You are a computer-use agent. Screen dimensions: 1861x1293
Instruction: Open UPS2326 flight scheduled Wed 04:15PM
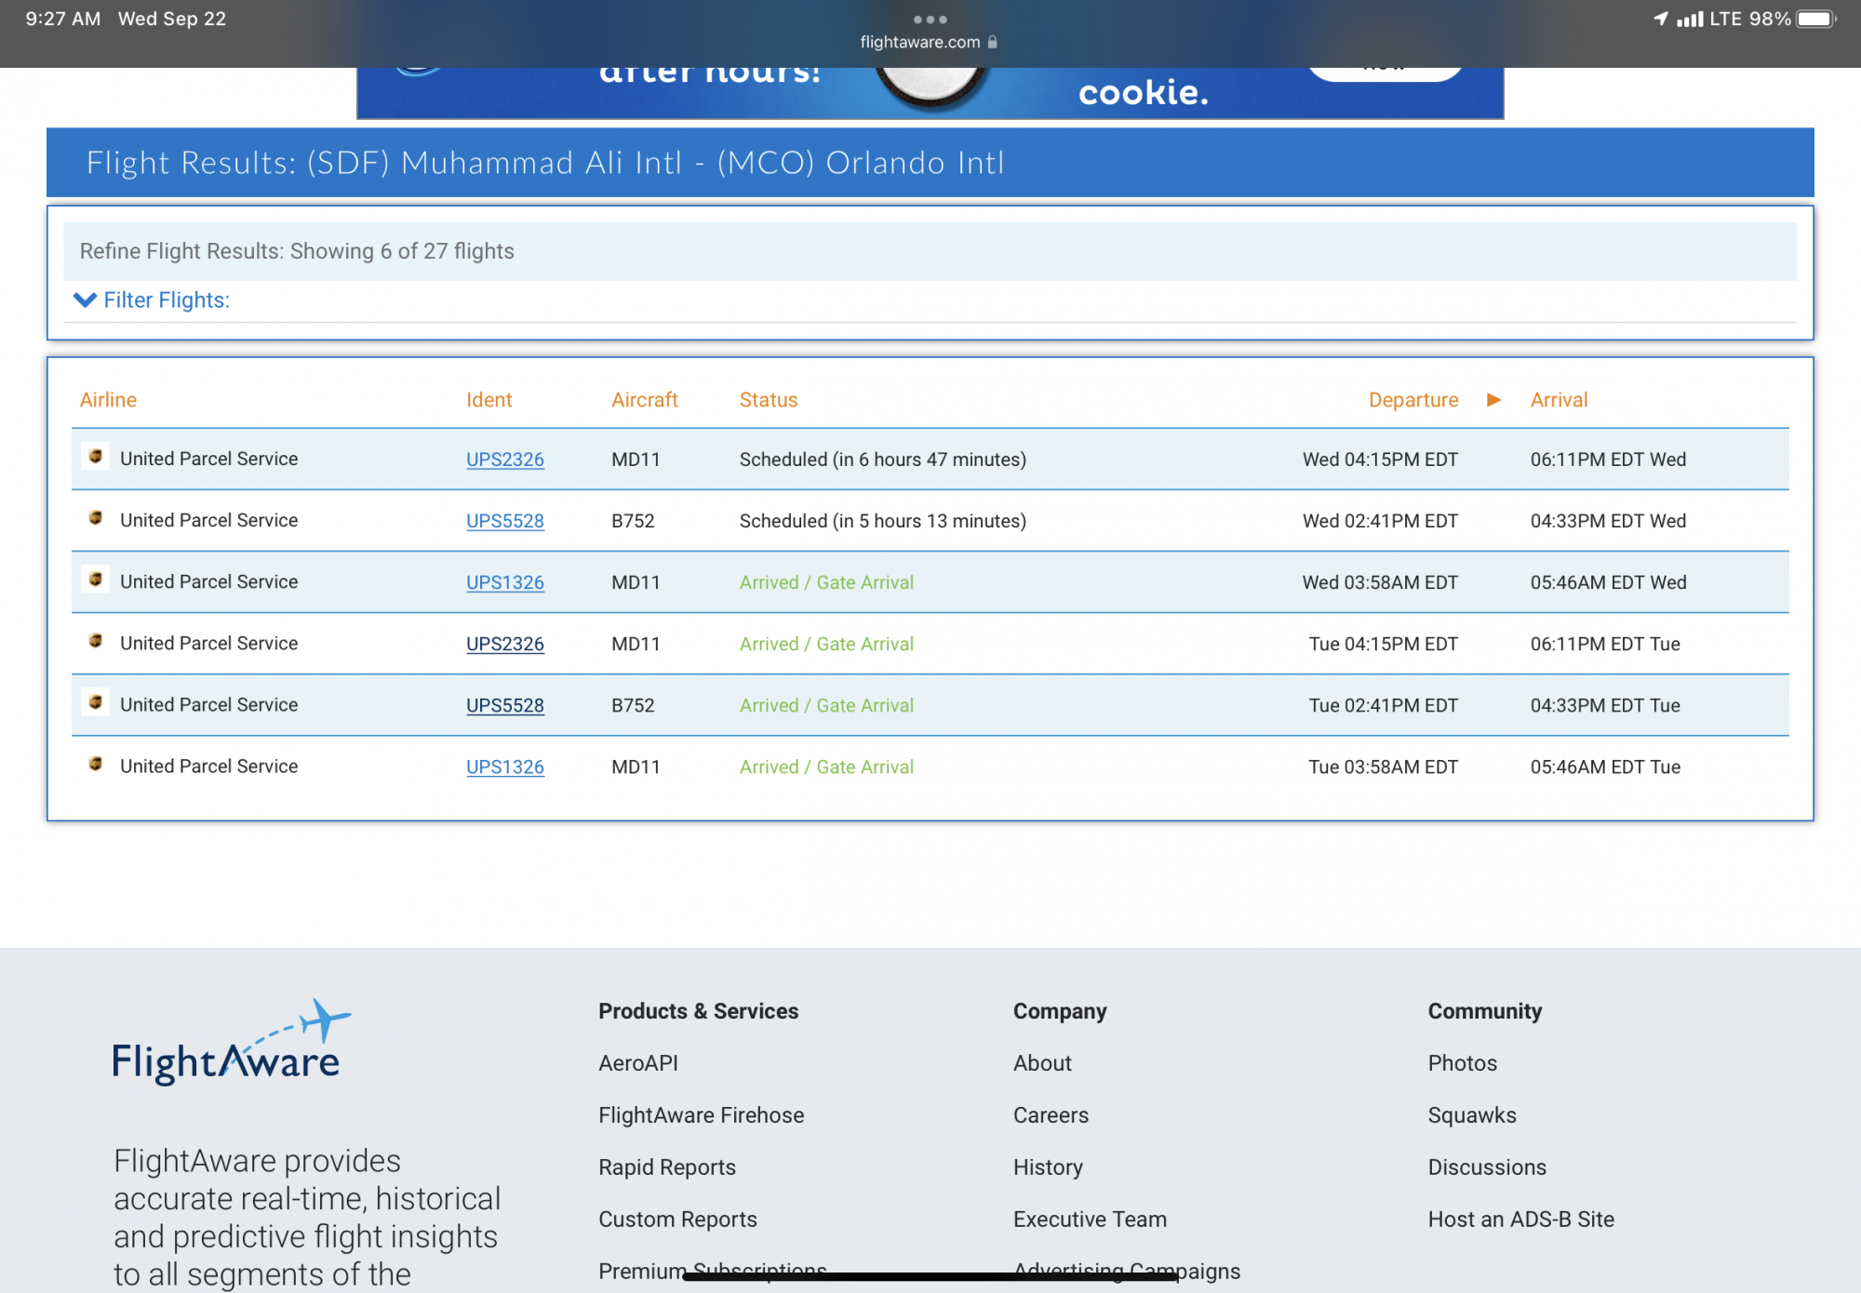click(x=505, y=460)
